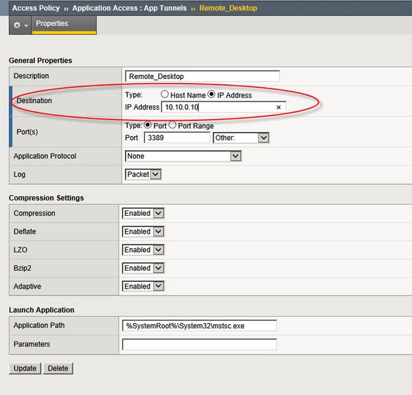This screenshot has height=395, width=412.
Task: Choose the Port type radio button
Action: click(148, 126)
